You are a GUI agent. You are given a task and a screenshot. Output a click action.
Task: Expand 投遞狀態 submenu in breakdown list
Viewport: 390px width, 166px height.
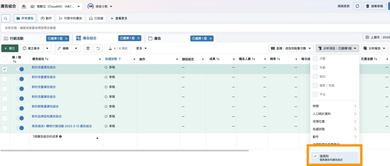tap(335, 129)
